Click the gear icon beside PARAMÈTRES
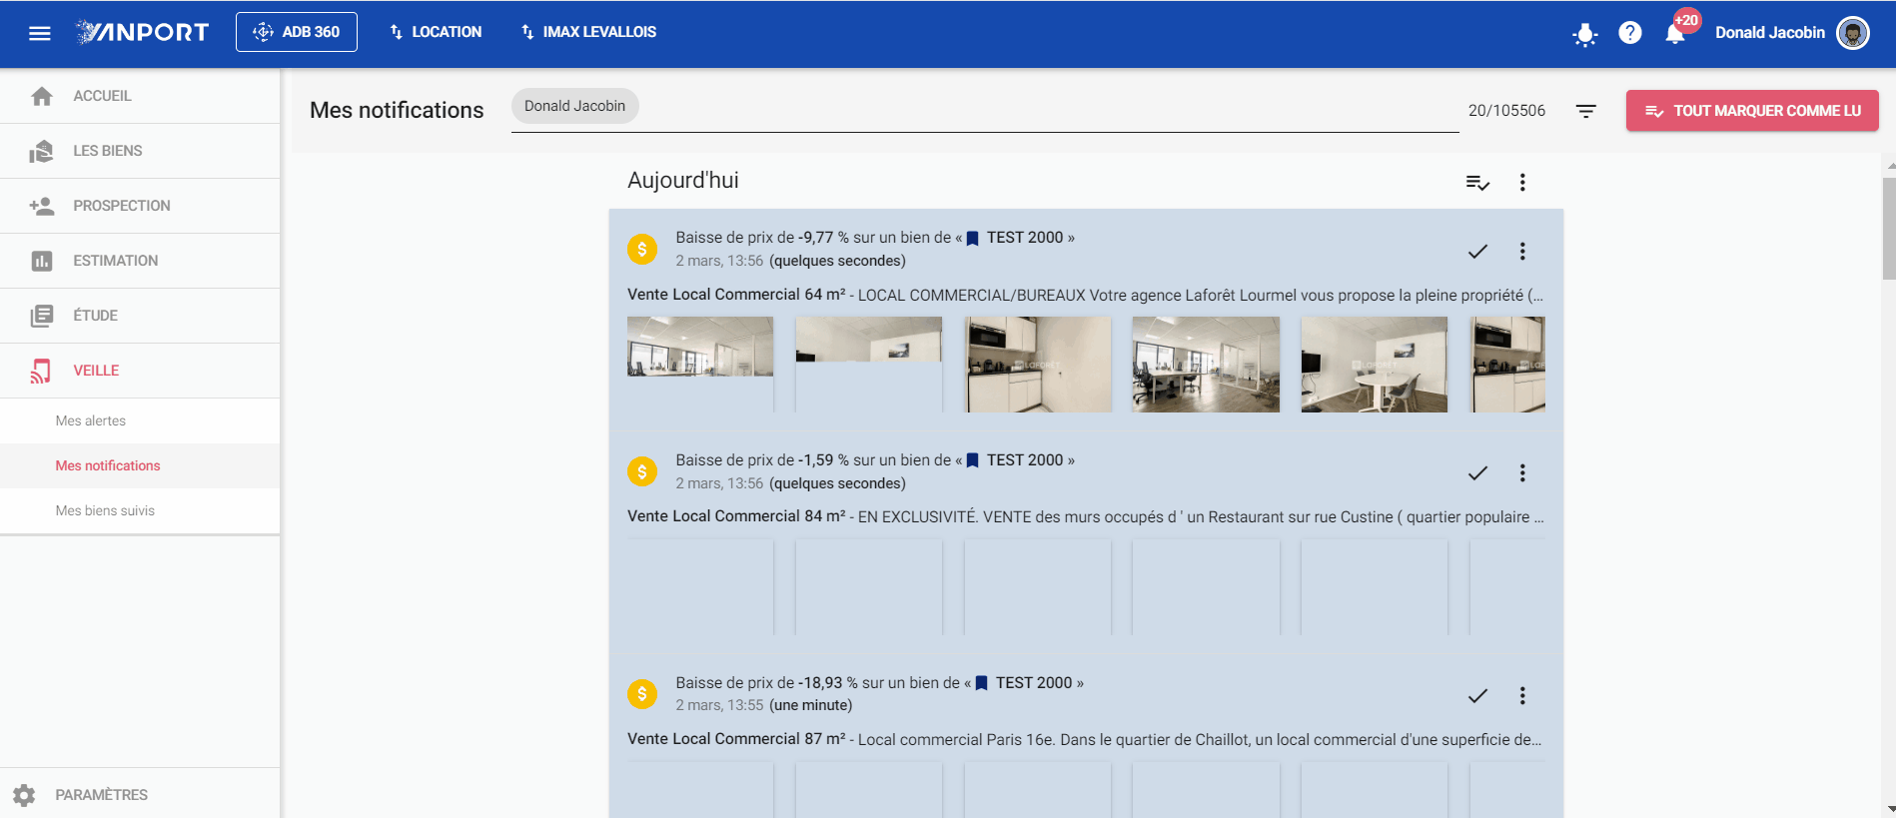Image resolution: width=1896 pixels, height=818 pixels. pyautogui.click(x=24, y=795)
